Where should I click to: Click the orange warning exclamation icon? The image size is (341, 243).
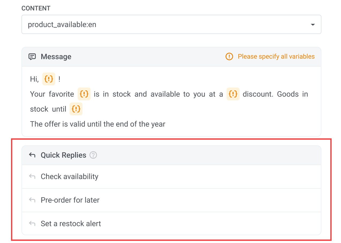[229, 56]
